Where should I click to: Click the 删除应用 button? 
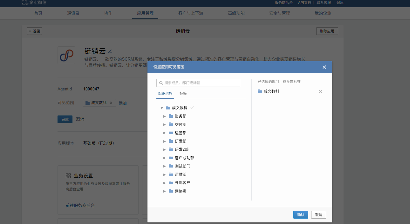tap(327, 31)
